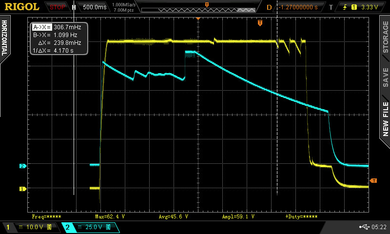Click the orange trigger level marker at right edge

pyautogui.click(x=373, y=181)
